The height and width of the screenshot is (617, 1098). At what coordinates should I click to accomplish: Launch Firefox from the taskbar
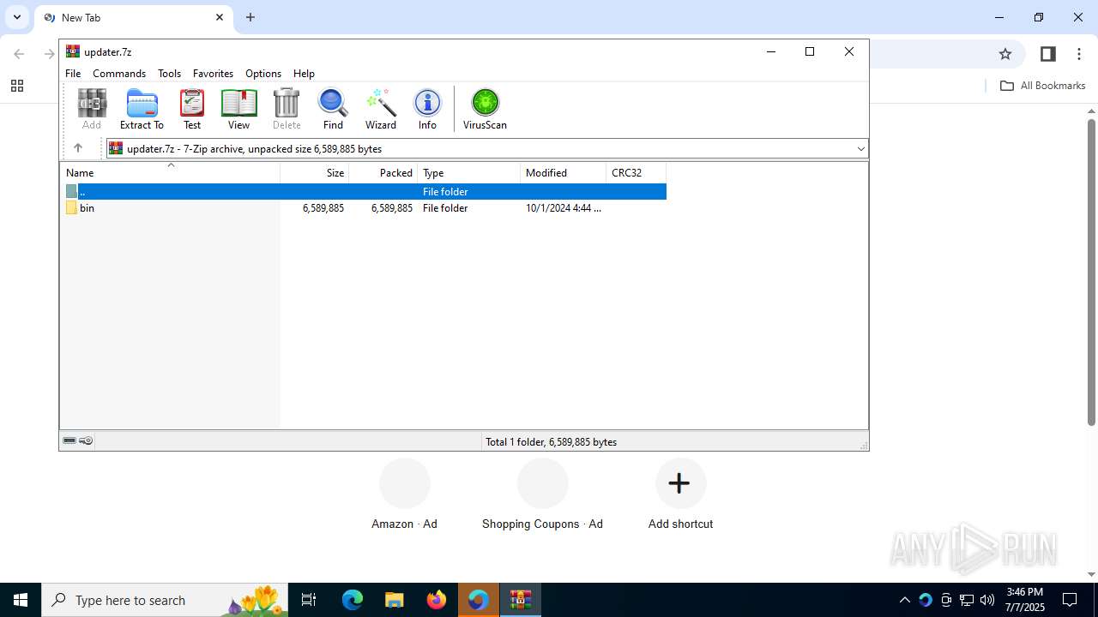437,600
